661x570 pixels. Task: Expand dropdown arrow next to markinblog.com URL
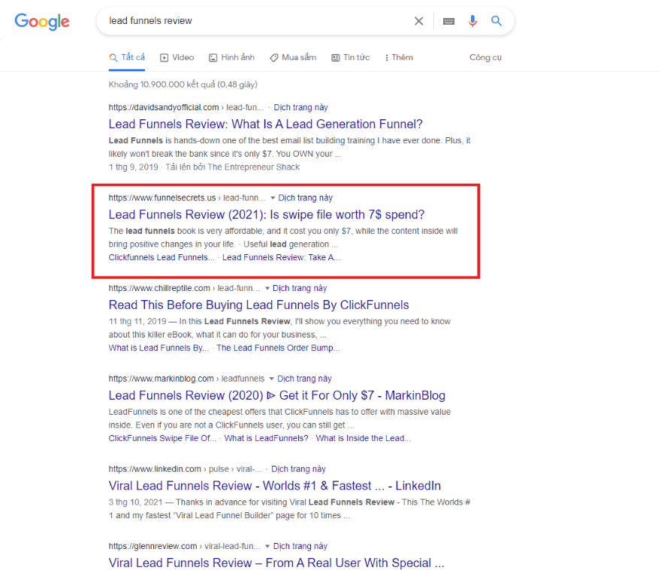point(271,379)
